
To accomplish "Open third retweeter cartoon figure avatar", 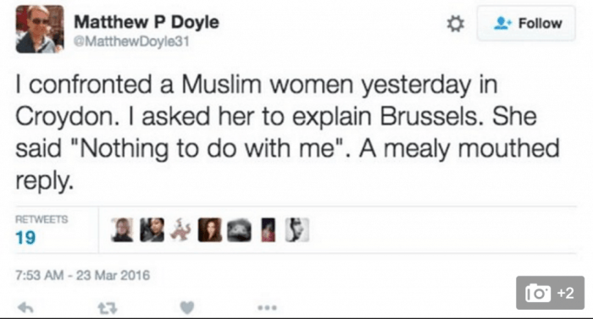I will click(x=180, y=230).
